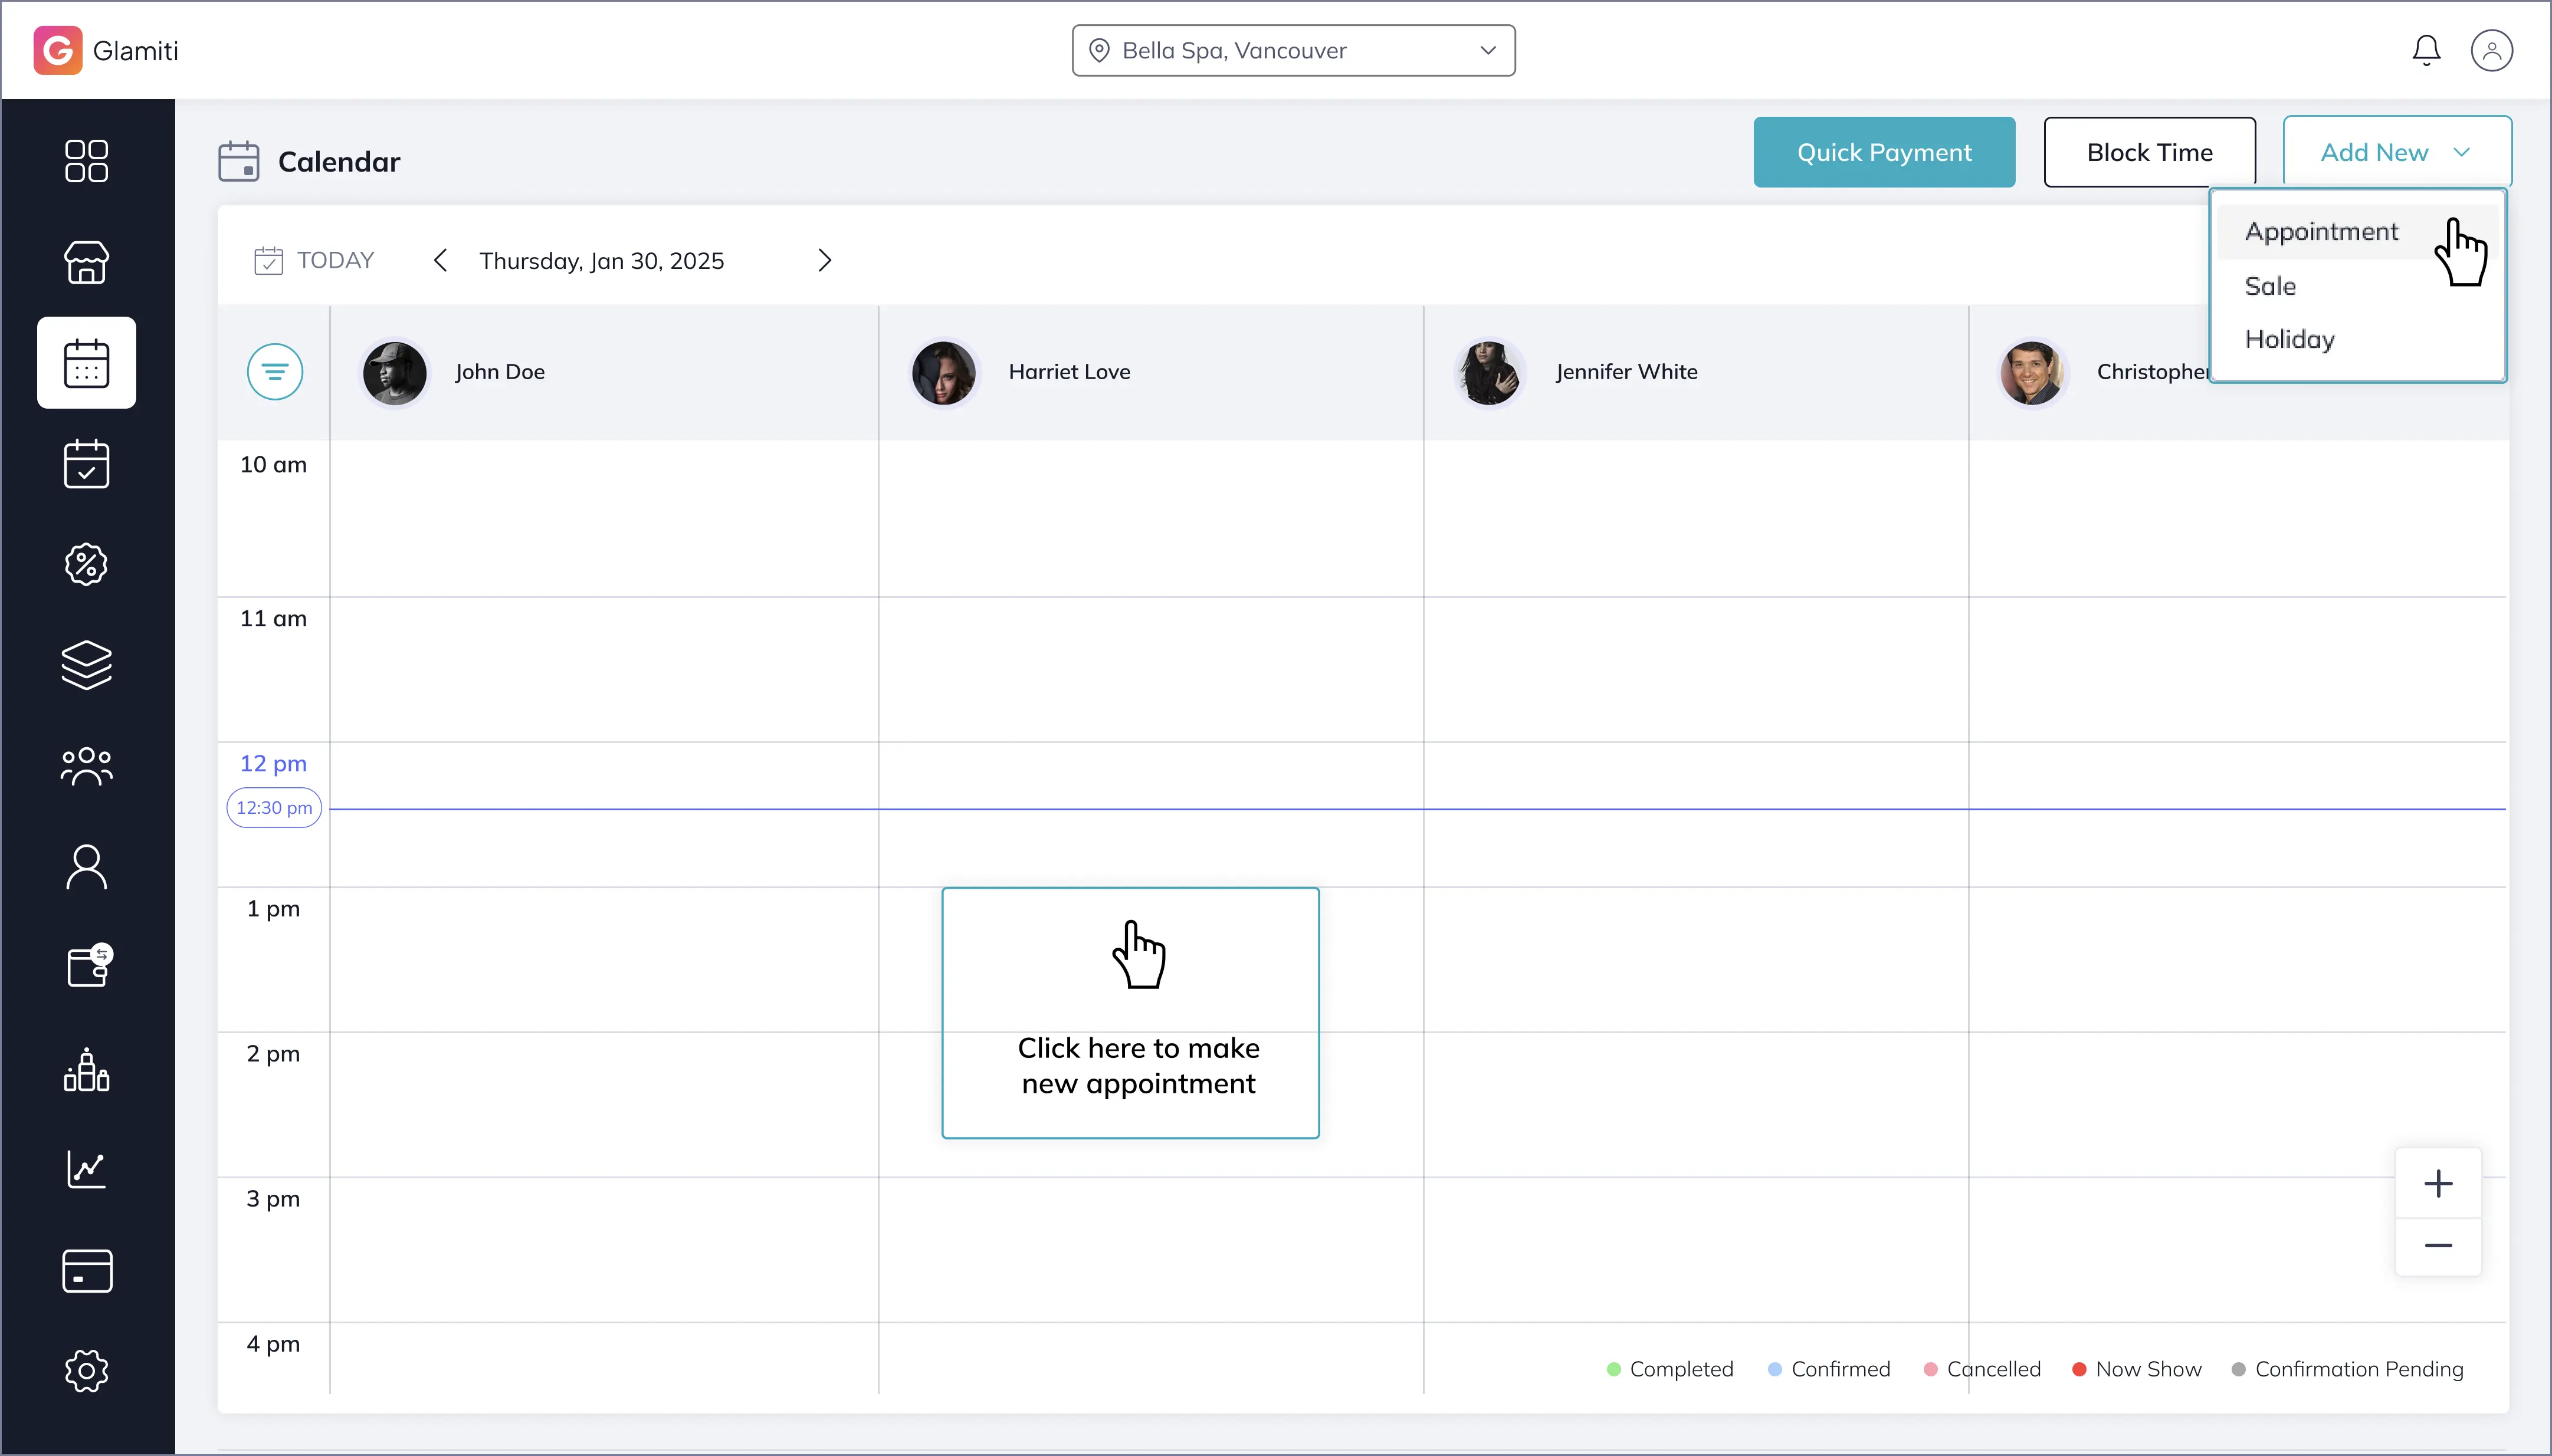Open the store icon in sidebar
This screenshot has height=1456, width=2552.
(86, 262)
